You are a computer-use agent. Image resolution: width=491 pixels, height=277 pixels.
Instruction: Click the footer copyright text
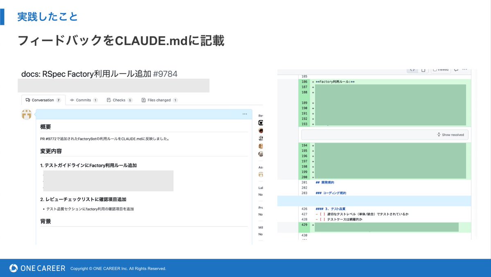pyautogui.click(x=118, y=268)
